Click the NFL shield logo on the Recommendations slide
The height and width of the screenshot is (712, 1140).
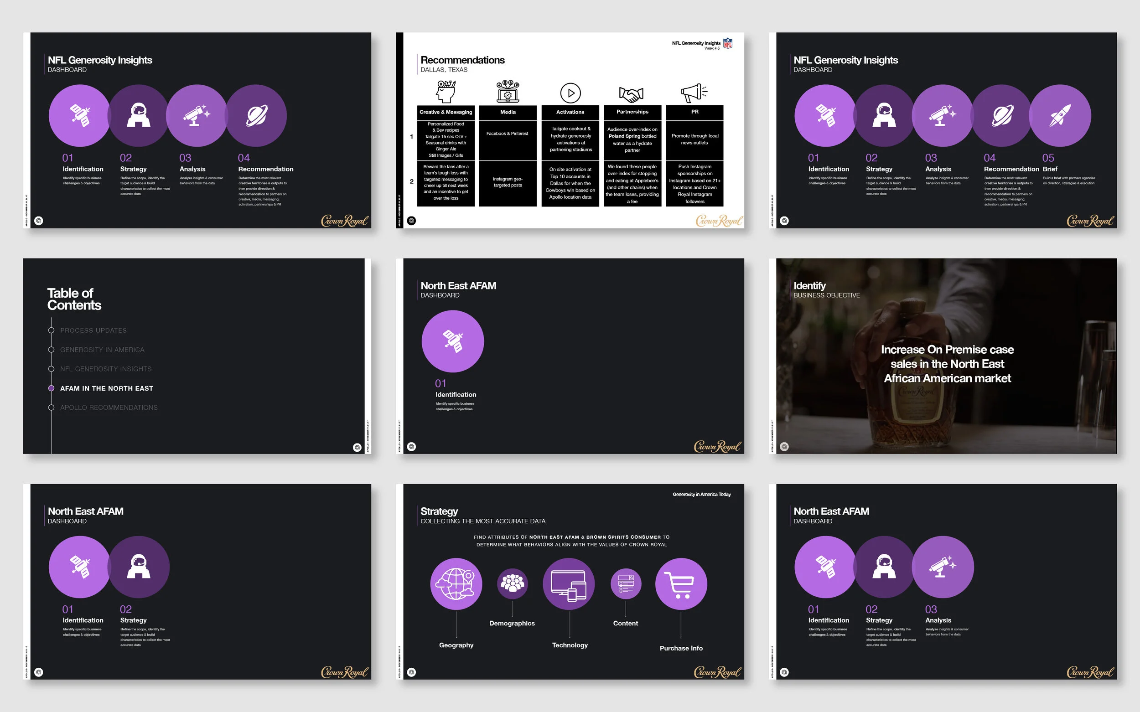728,44
